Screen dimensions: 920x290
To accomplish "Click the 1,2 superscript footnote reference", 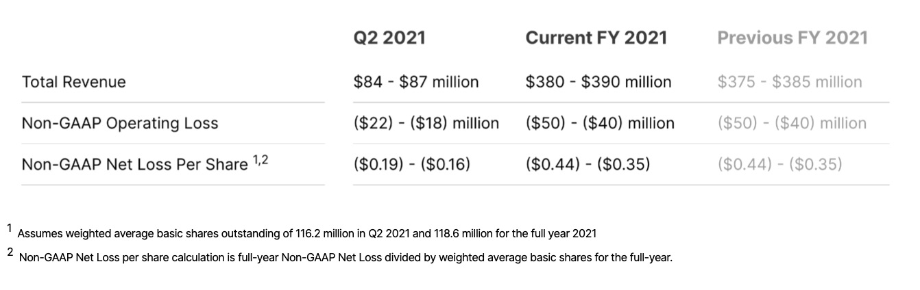I will click(x=260, y=160).
